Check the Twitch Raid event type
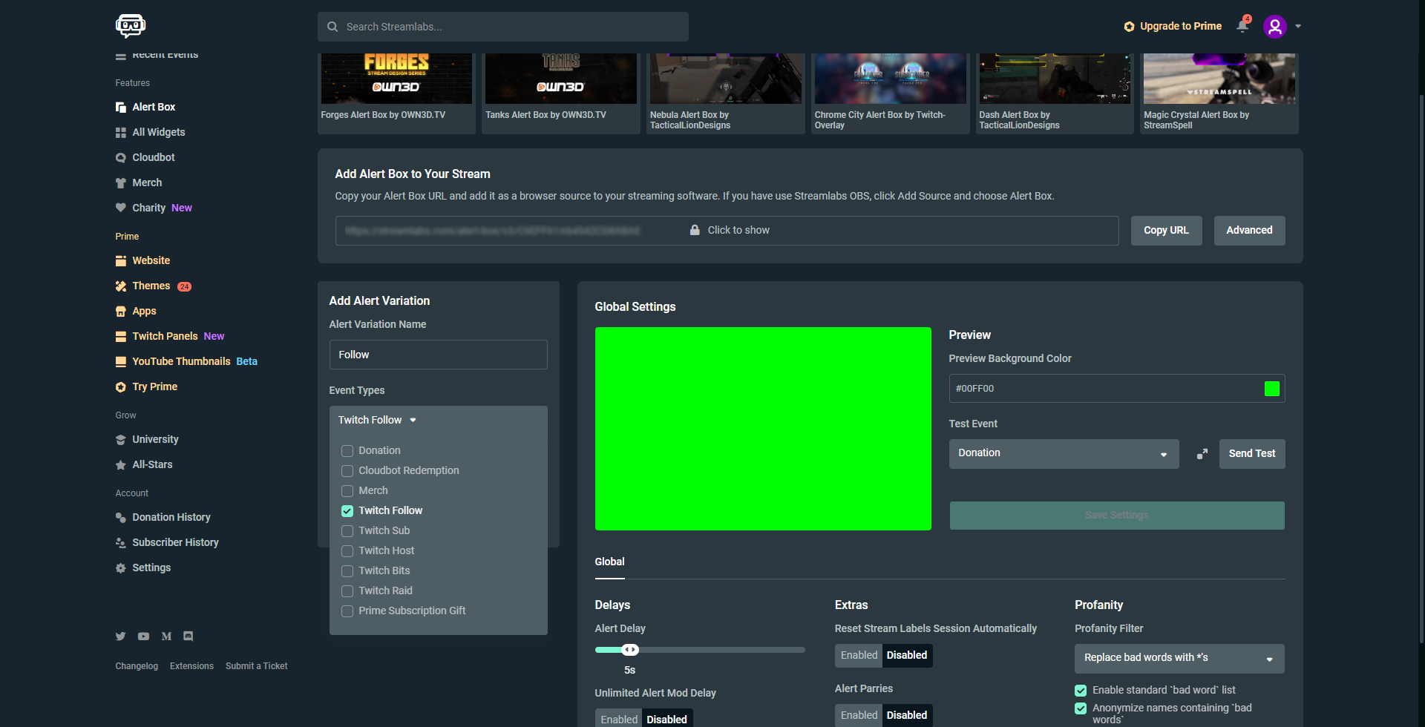The image size is (1425, 727). tap(347, 591)
